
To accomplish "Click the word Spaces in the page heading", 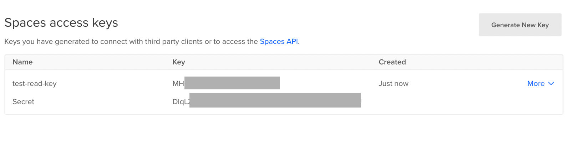I will (25, 23).
